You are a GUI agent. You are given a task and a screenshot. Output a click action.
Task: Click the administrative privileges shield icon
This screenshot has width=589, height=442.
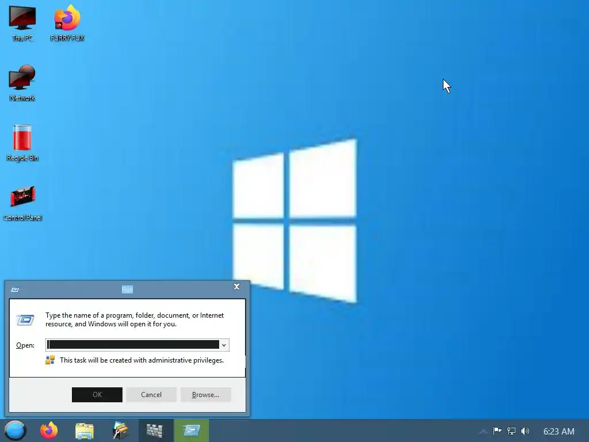[x=50, y=360]
